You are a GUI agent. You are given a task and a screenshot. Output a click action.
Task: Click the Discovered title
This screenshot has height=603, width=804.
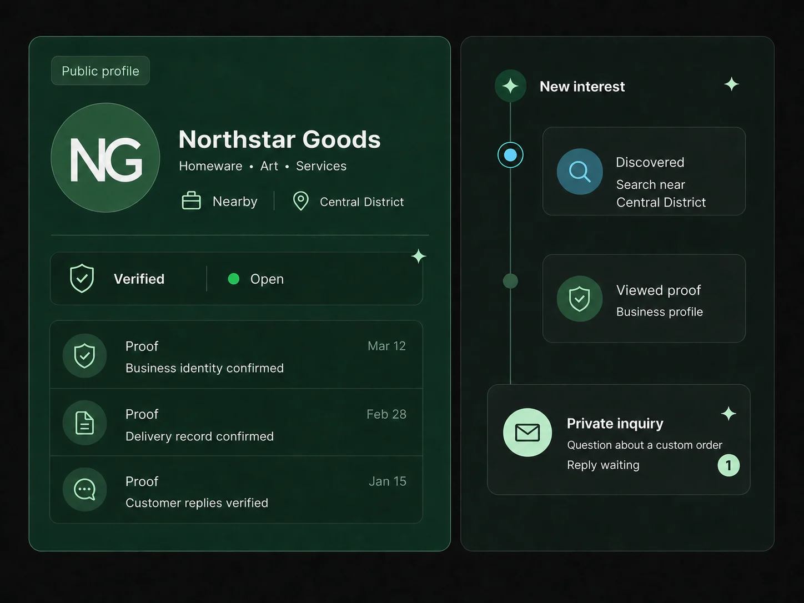[650, 162]
